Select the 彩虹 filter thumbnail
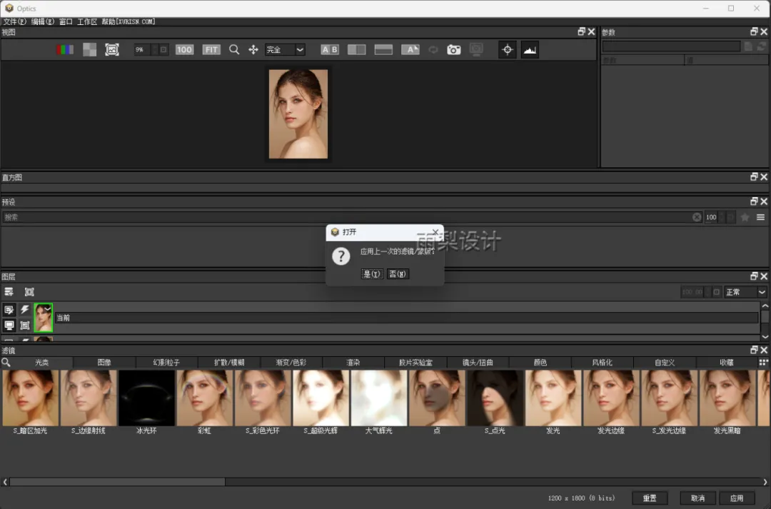This screenshot has width=771, height=509. (205, 398)
